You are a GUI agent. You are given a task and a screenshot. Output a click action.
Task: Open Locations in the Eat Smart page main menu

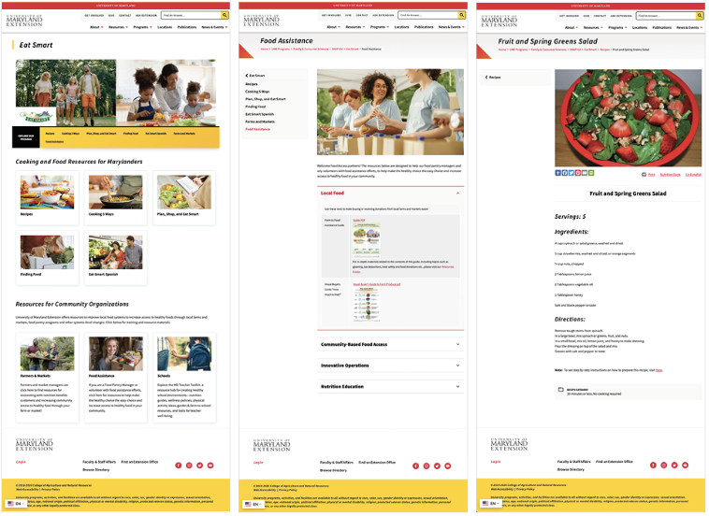click(x=165, y=27)
